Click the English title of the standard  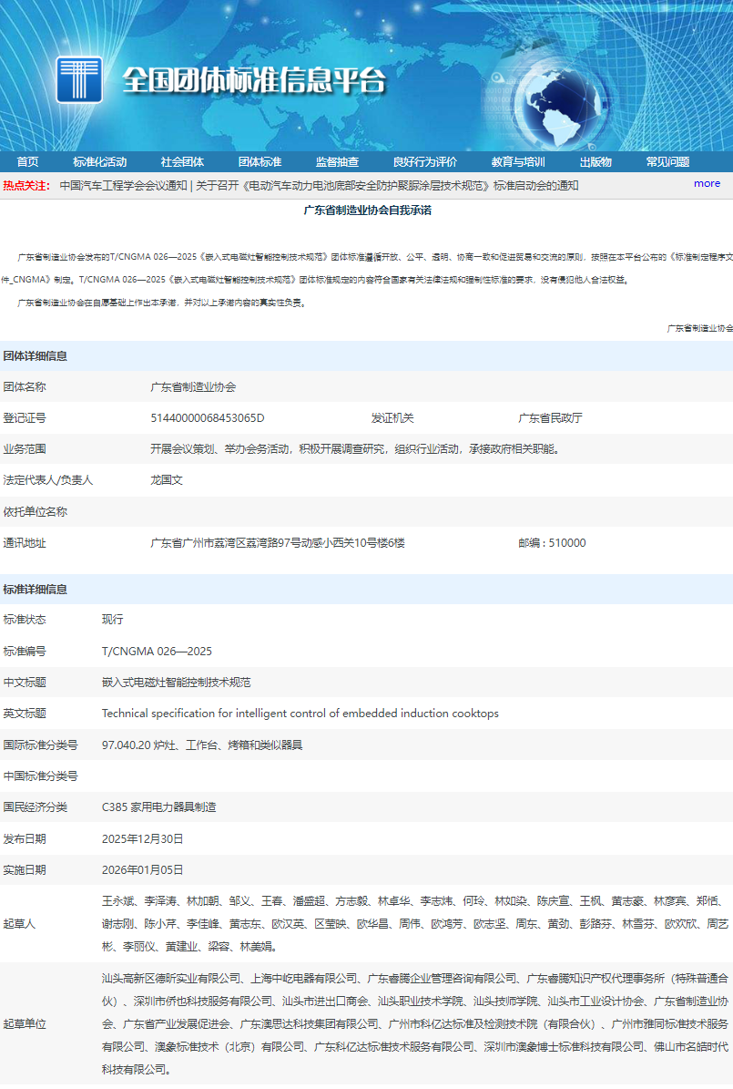click(x=300, y=714)
